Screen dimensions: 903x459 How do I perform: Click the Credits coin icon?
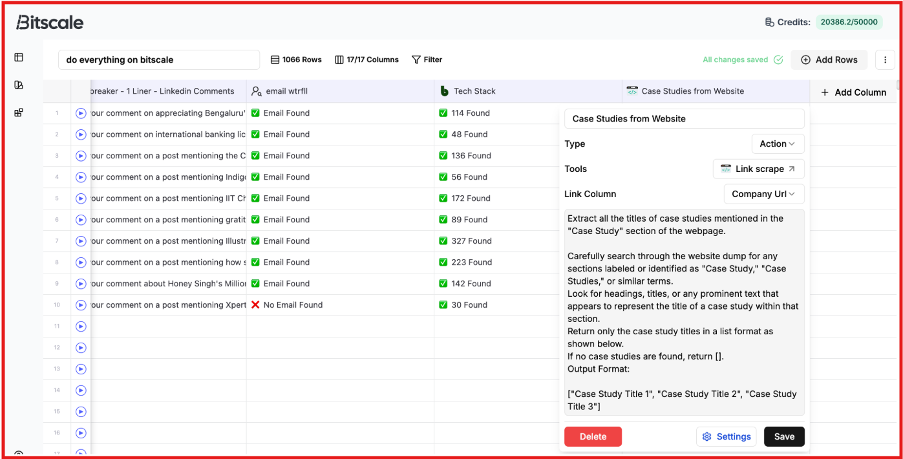(769, 22)
